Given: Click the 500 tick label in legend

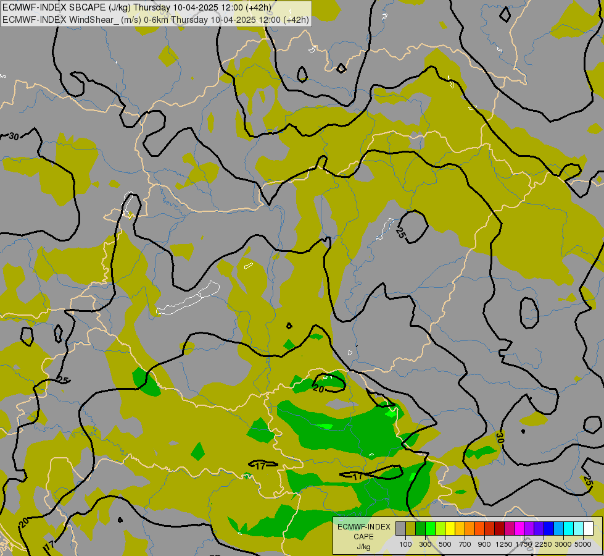Looking at the screenshot, I should [445, 544].
